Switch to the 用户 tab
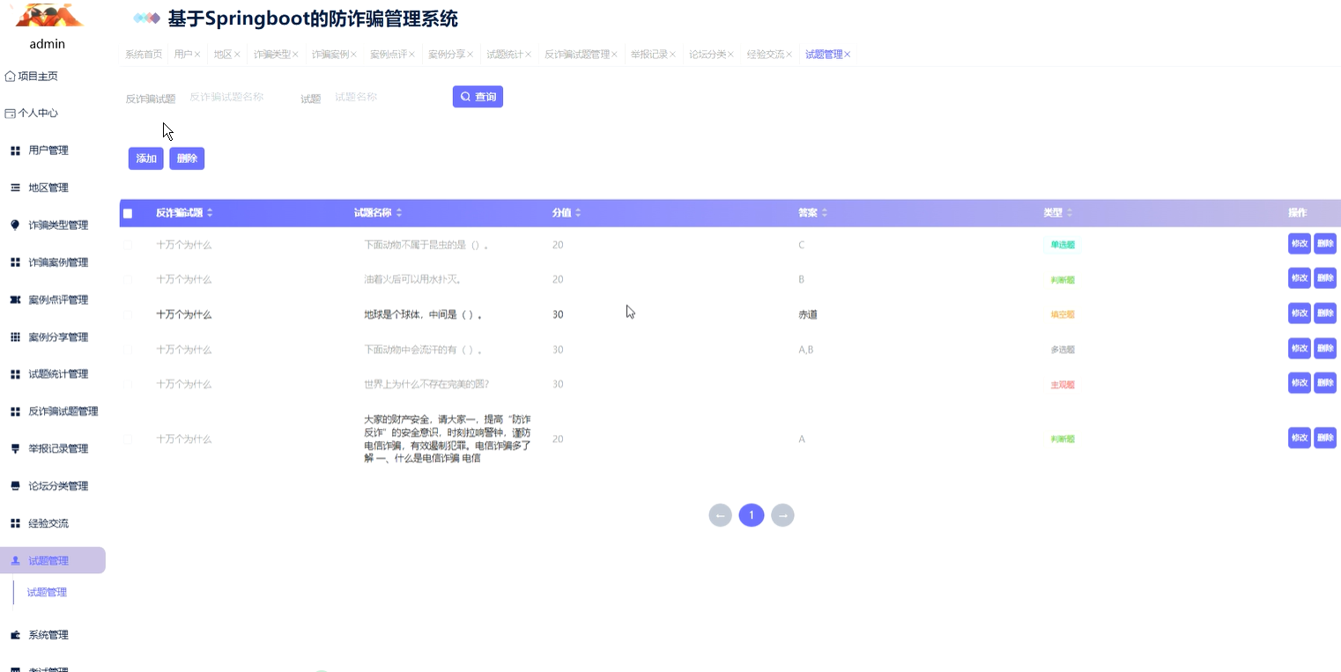Image resolution: width=1341 pixels, height=672 pixels. pos(184,54)
